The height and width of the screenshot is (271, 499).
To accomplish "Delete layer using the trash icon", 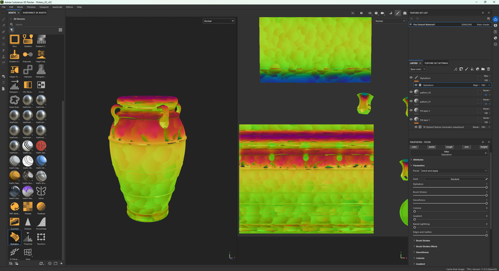I will (x=488, y=69).
